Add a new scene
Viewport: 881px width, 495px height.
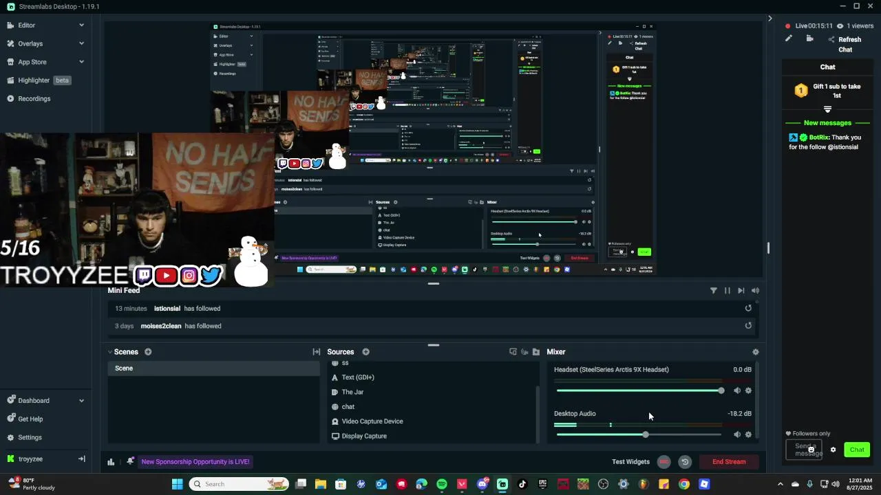(x=148, y=352)
